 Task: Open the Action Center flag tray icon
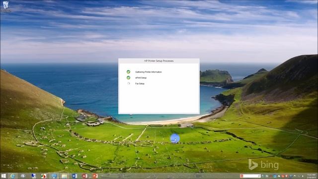click(x=295, y=176)
